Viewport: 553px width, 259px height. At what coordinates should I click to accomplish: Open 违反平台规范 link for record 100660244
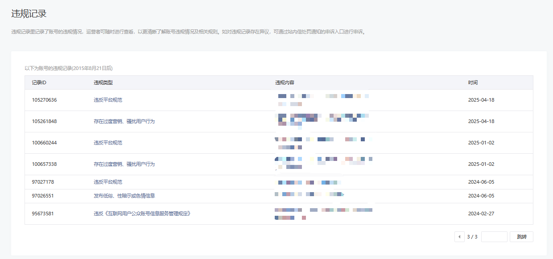tap(108, 143)
